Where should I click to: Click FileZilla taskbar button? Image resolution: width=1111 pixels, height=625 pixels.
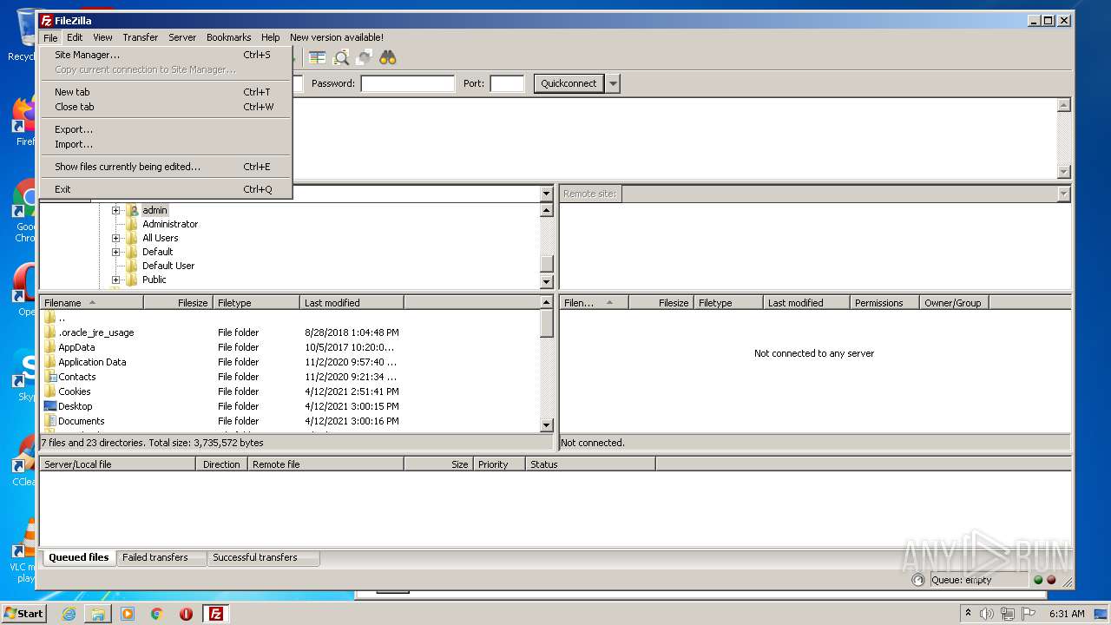tap(215, 614)
